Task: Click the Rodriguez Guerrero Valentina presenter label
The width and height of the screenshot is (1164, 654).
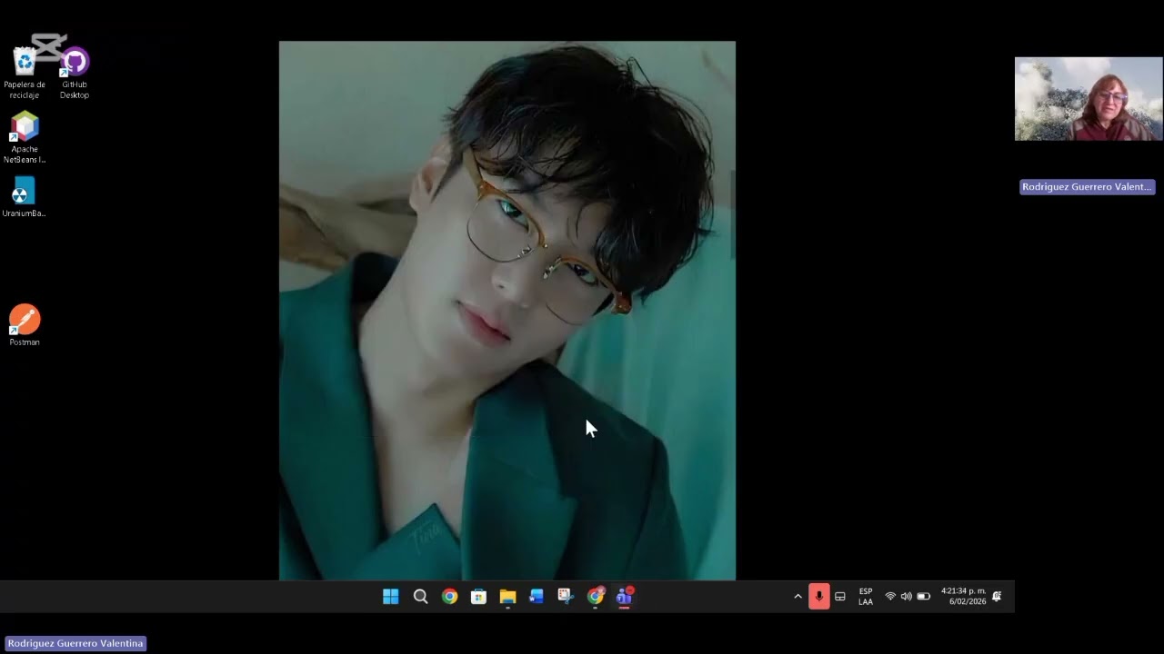Action: [75, 643]
